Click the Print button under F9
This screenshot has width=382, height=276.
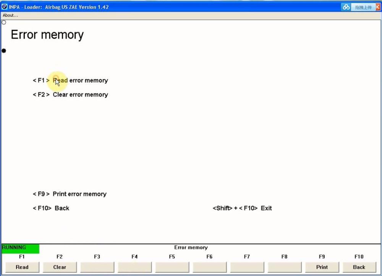322,267
